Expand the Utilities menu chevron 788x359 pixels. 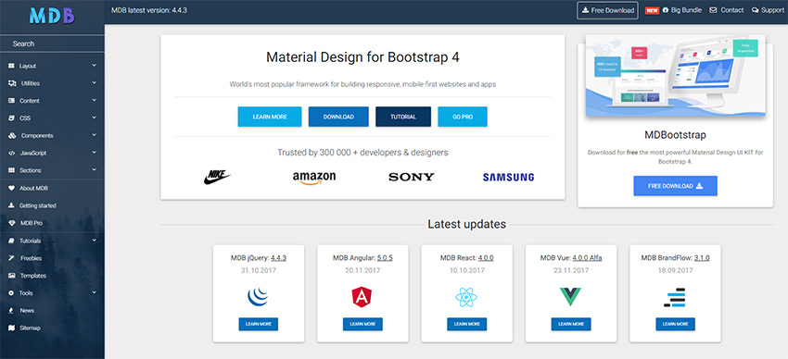pyautogui.click(x=94, y=82)
